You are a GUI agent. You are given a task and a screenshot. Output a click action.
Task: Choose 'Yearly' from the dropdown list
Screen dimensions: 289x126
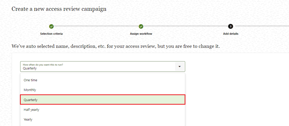point(103,119)
